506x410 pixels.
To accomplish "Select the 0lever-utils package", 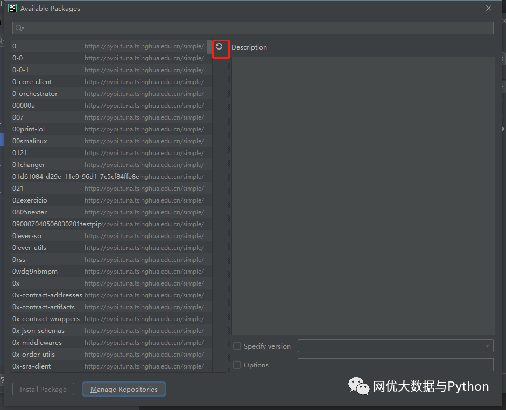I will coord(111,248).
